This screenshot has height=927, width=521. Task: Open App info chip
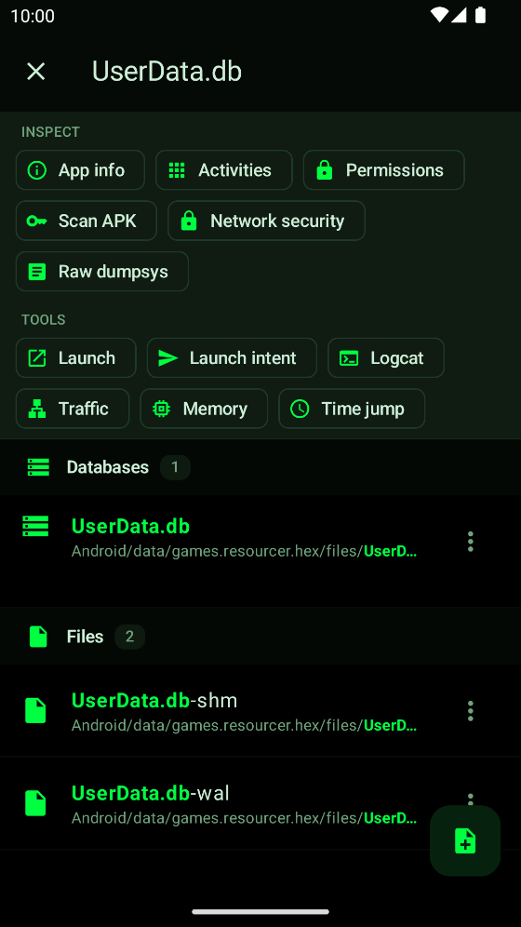(x=80, y=170)
